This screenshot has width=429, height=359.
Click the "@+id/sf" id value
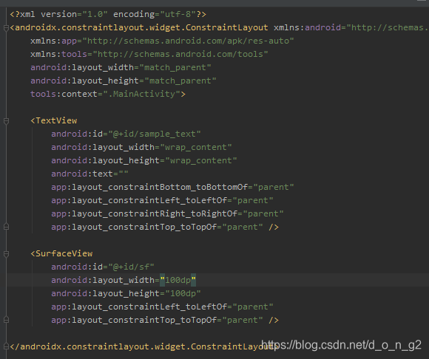click(x=132, y=267)
